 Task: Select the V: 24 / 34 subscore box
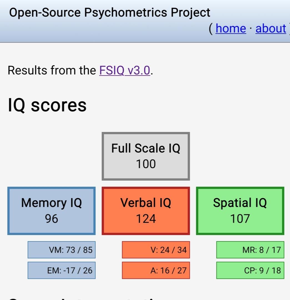(x=156, y=250)
